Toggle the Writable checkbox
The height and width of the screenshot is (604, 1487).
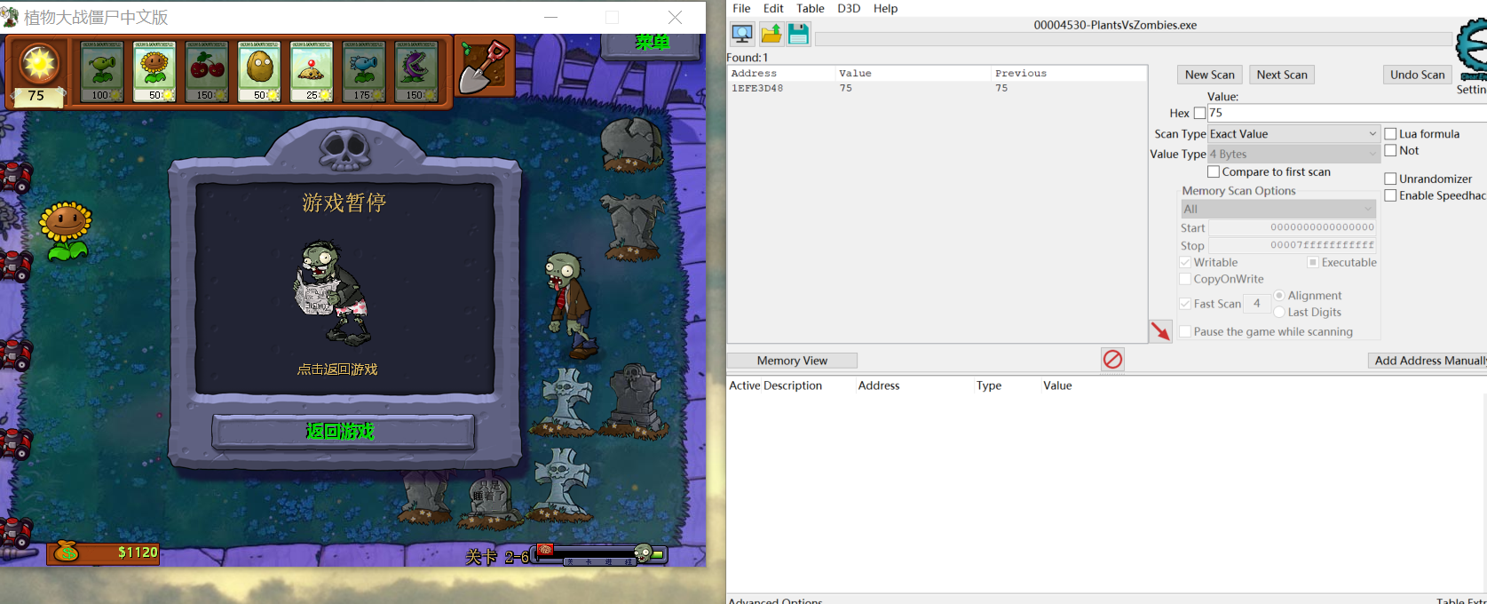[1184, 262]
